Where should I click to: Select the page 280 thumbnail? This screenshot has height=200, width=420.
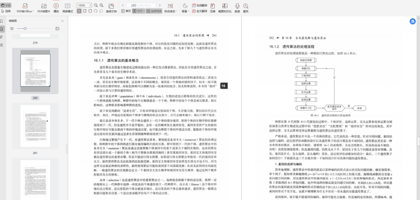point(35,71)
